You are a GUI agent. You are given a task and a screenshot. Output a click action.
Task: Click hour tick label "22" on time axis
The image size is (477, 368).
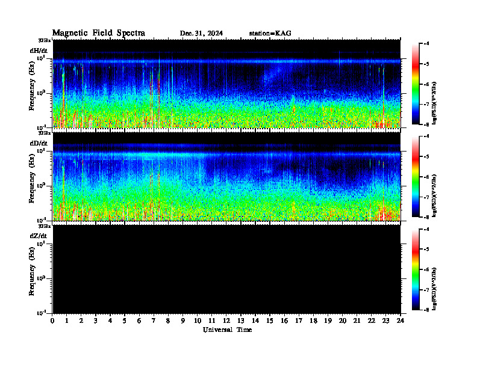point(371,320)
